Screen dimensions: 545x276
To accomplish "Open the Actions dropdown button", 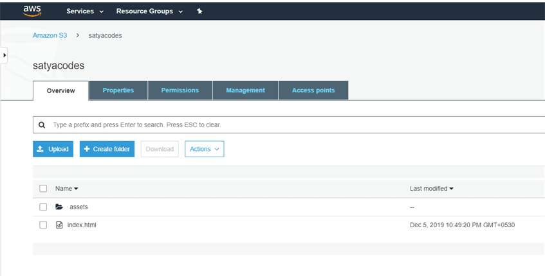I will pos(204,149).
